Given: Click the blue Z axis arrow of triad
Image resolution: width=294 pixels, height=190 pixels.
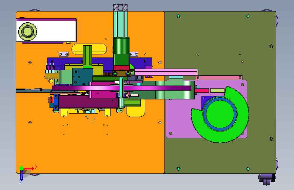Looking at the screenshot, I should coord(22,175).
